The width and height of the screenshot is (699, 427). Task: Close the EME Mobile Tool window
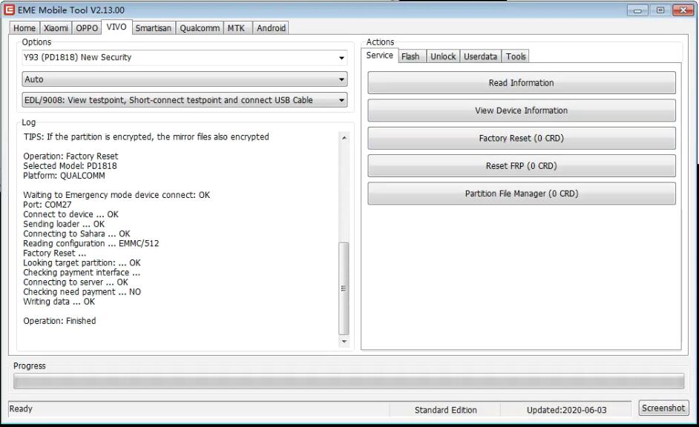tap(683, 10)
